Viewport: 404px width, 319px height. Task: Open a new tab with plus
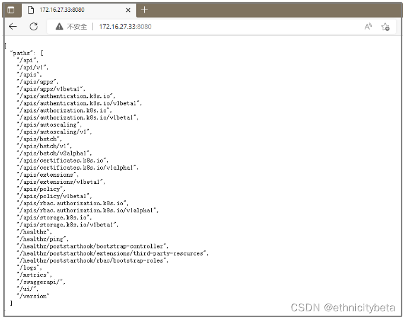pyautogui.click(x=145, y=10)
